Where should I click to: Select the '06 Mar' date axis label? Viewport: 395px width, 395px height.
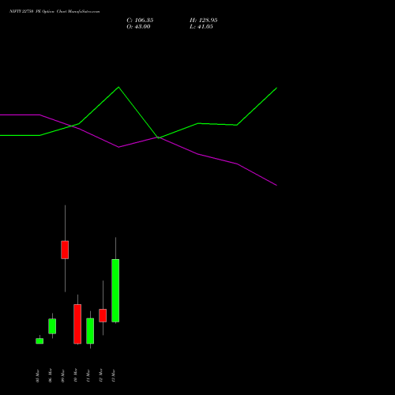point(50,375)
